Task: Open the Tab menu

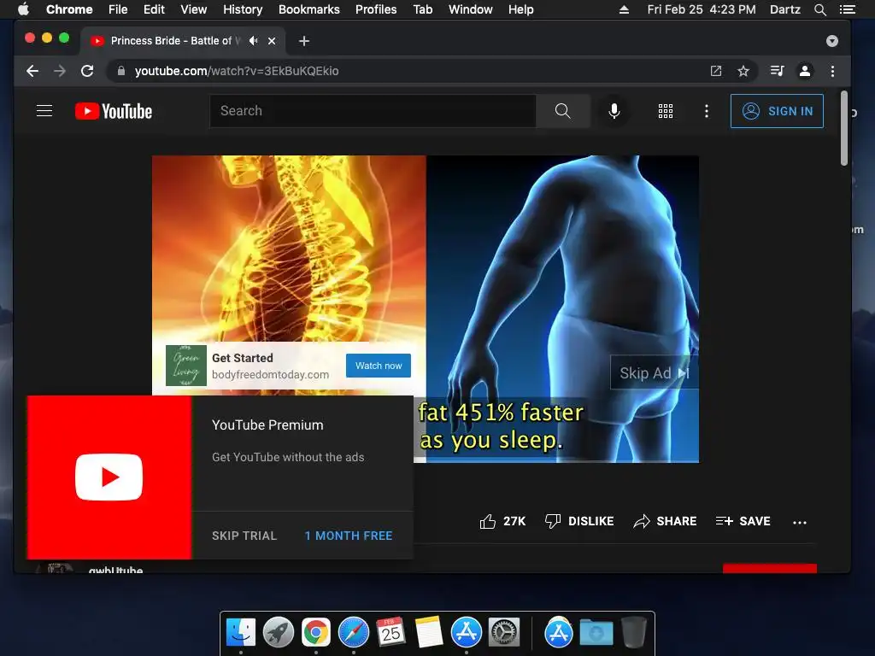Action: [x=422, y=9]
